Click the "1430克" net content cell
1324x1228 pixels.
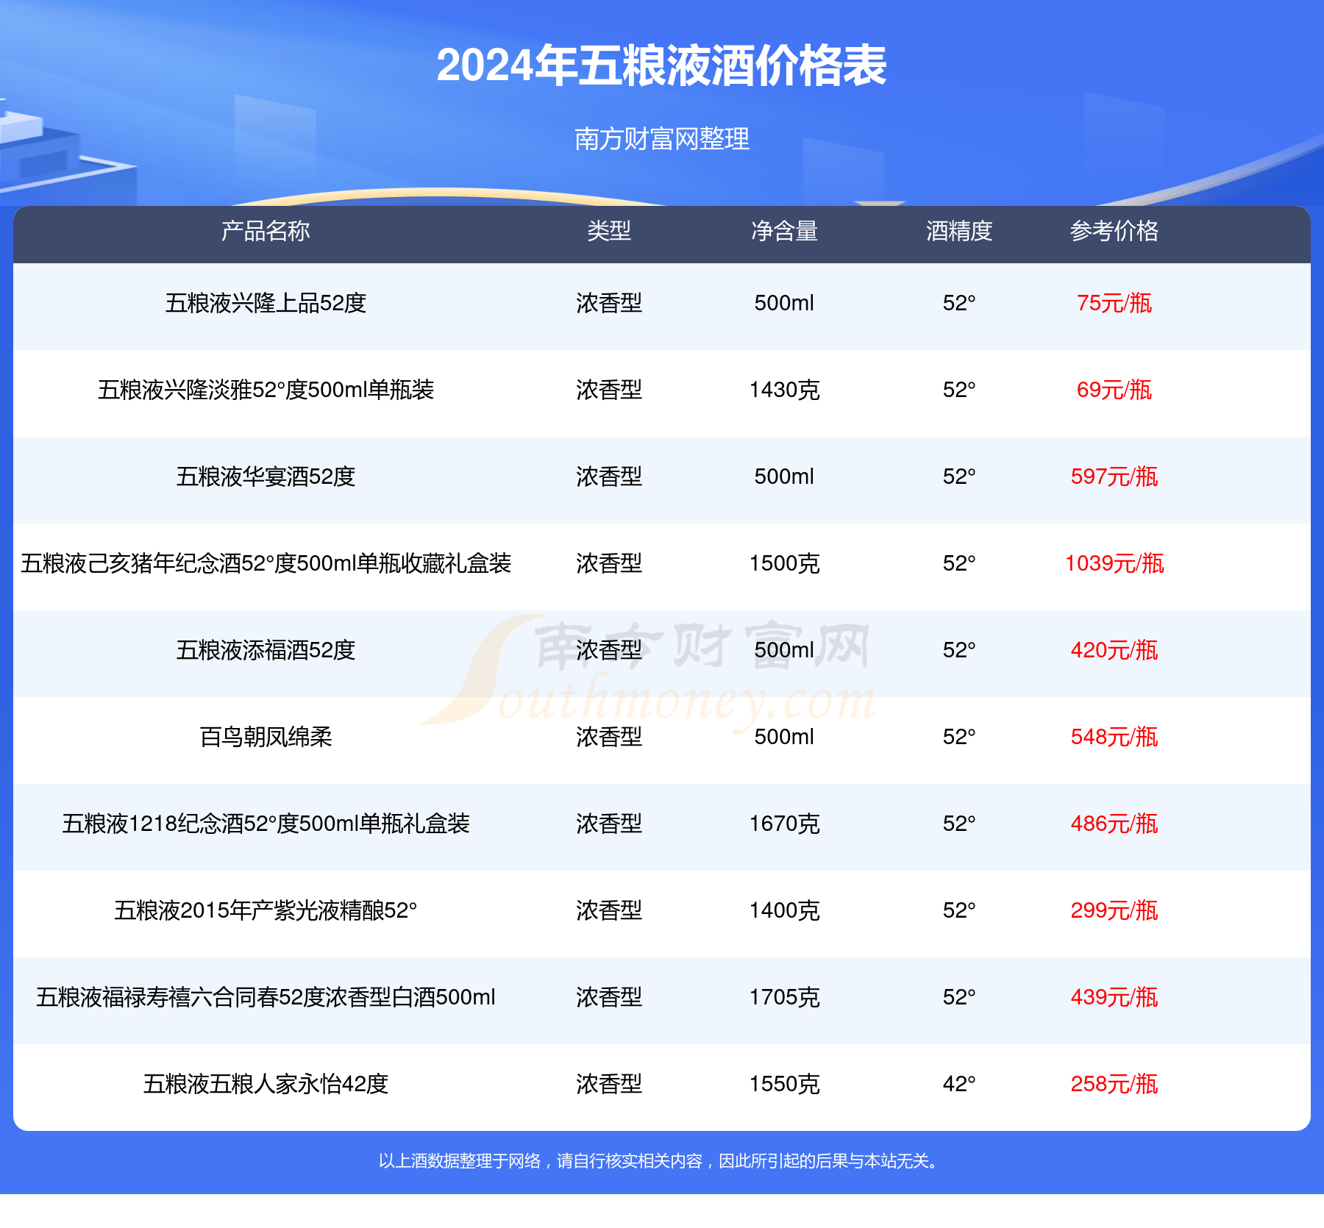[784, 390]
